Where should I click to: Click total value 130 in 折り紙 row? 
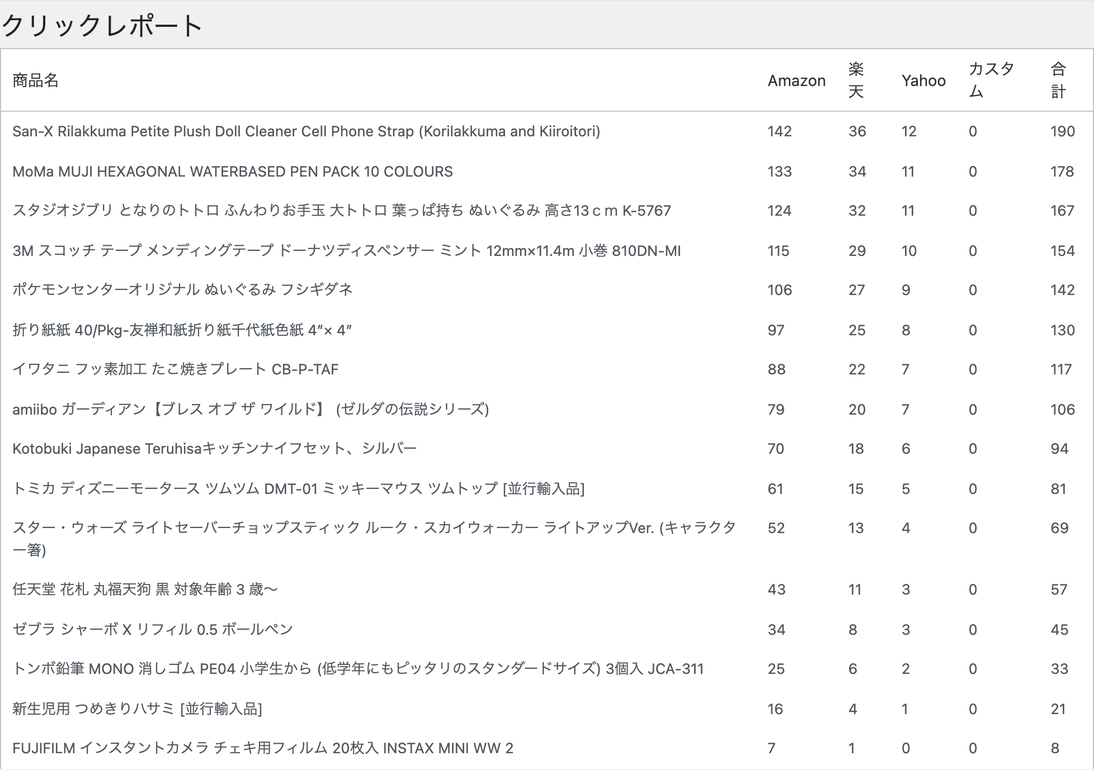pyautogui.click(x=1063, y=330)
